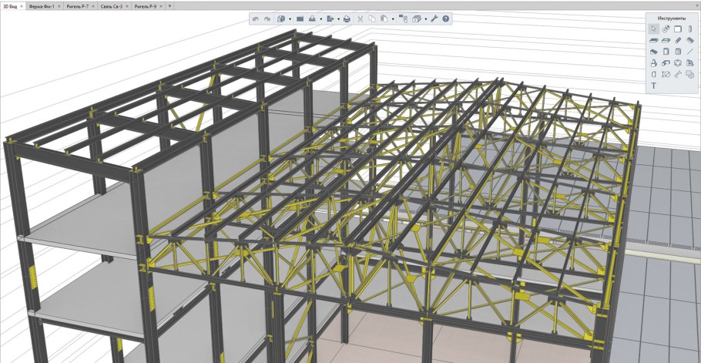This screenshot has height=363, width=701.
Task: Switch to the Ферма Фм-1 tab
Action: 42,5
